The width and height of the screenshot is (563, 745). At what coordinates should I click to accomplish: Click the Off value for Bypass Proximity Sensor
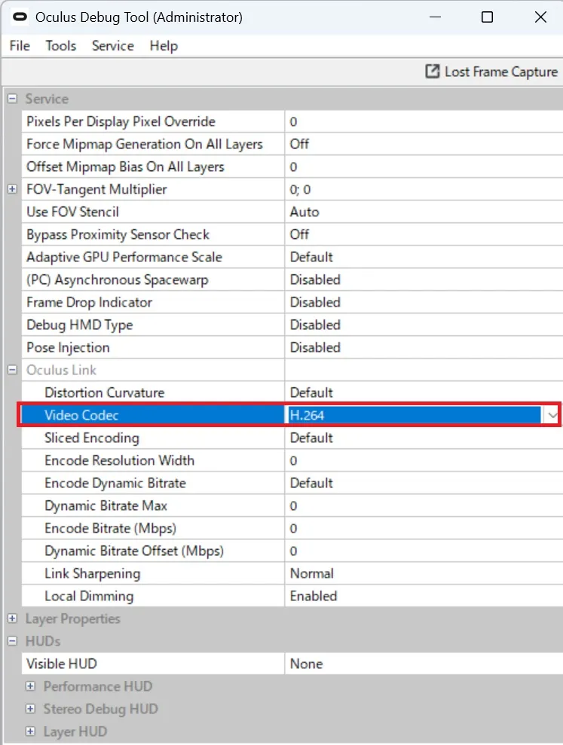coord(299,234)
